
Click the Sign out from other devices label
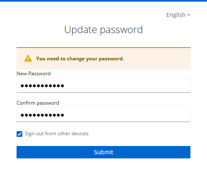pos(57,134)
